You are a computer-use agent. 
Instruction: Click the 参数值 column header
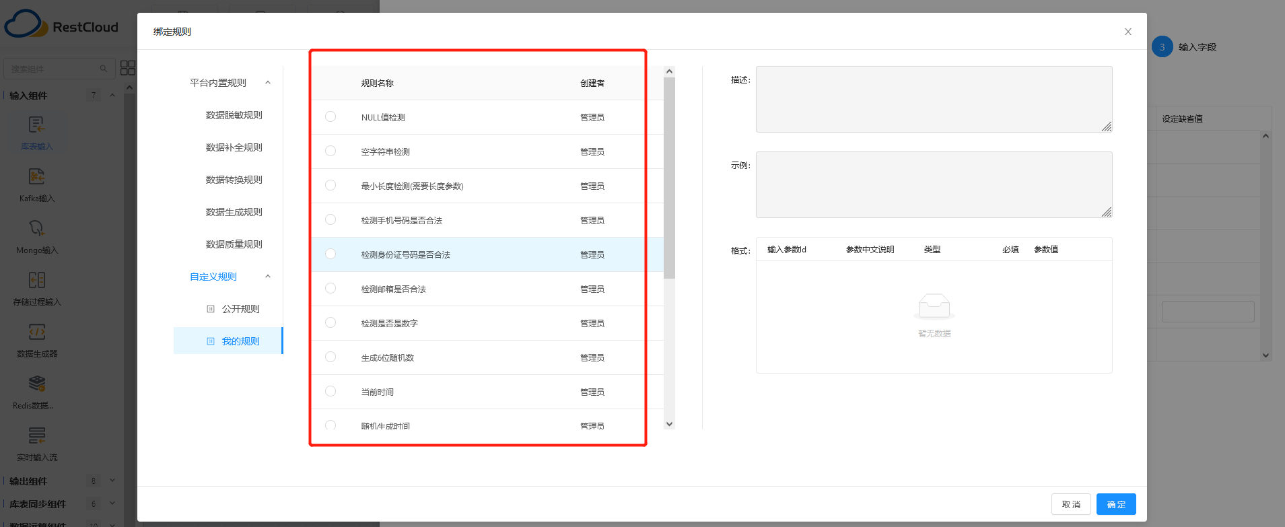click(x=1046, y=250)
